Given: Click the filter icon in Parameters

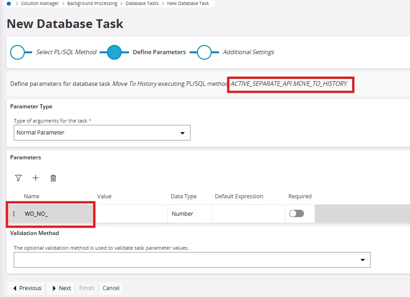Looking at the screenshot, I should click(x=18, y=178).
